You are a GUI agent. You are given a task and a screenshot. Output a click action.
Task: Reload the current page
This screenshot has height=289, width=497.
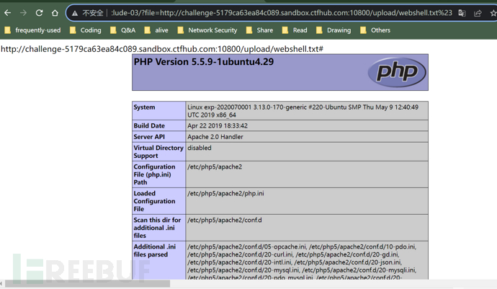(x=39, y=13)
